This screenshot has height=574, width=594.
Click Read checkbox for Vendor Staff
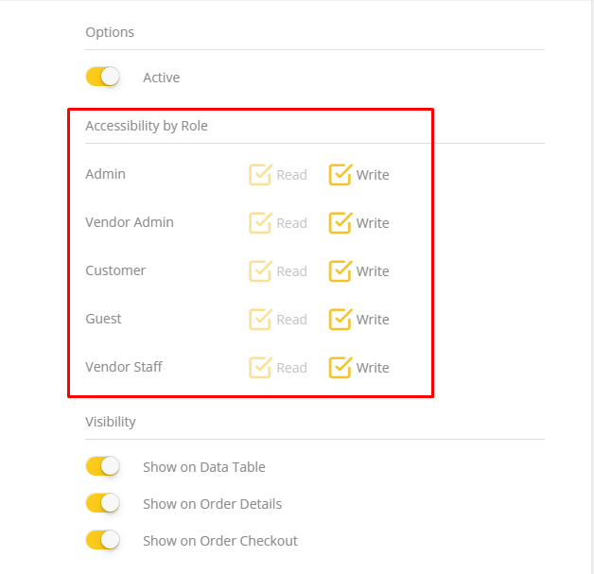260,368
